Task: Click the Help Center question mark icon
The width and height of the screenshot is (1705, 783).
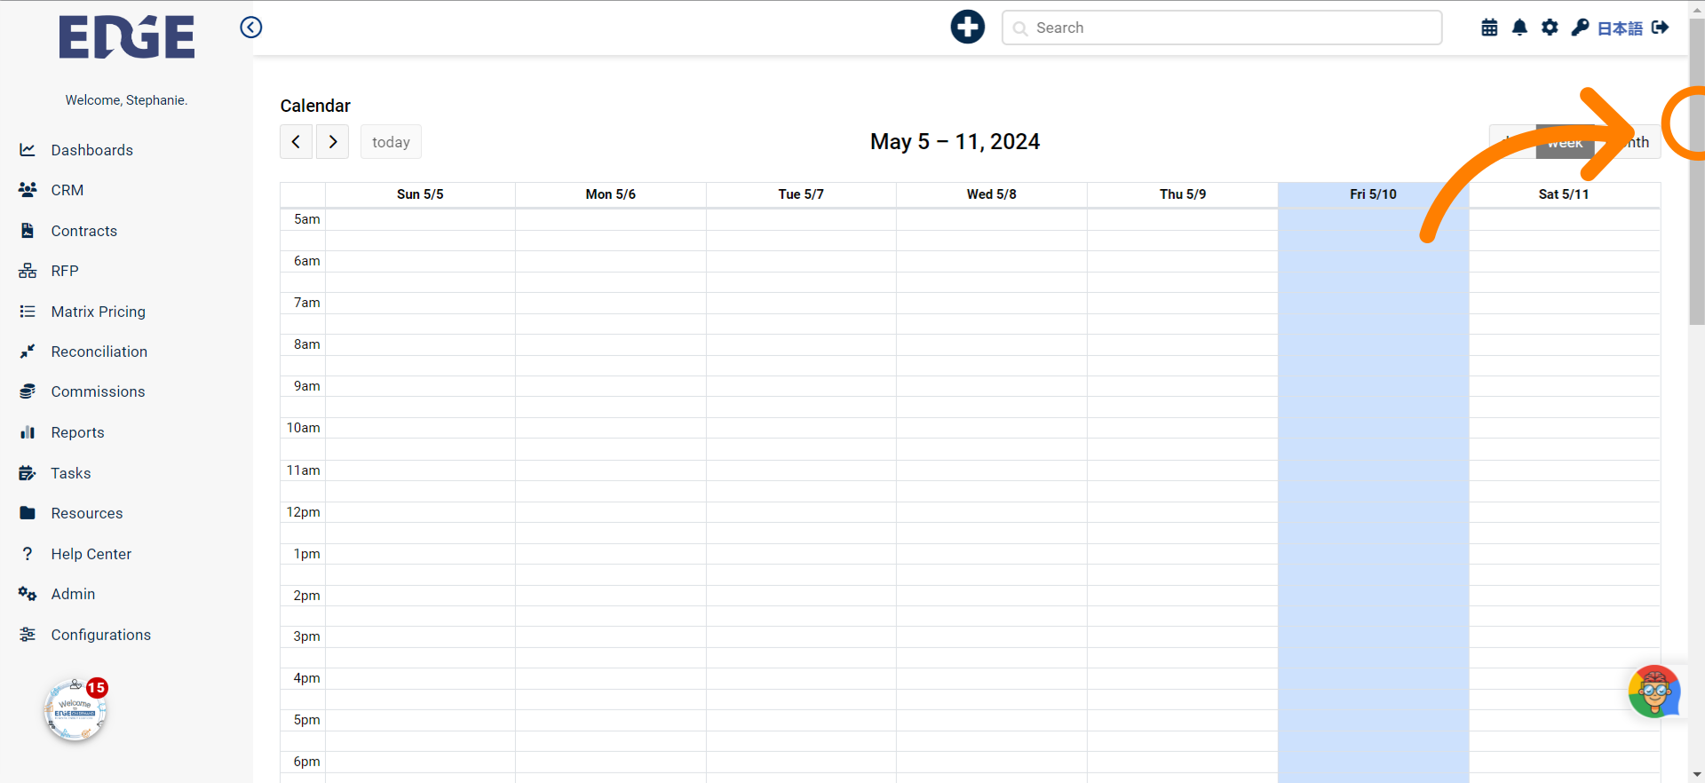Action: coord(28,554)
